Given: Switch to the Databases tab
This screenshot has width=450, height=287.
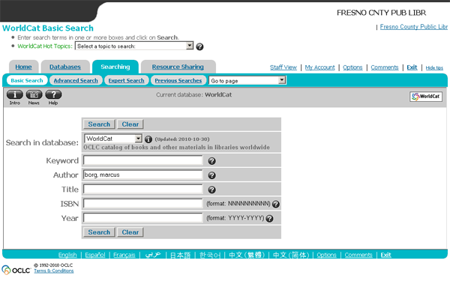Looking at the screenshot, I should click(65, 67).
